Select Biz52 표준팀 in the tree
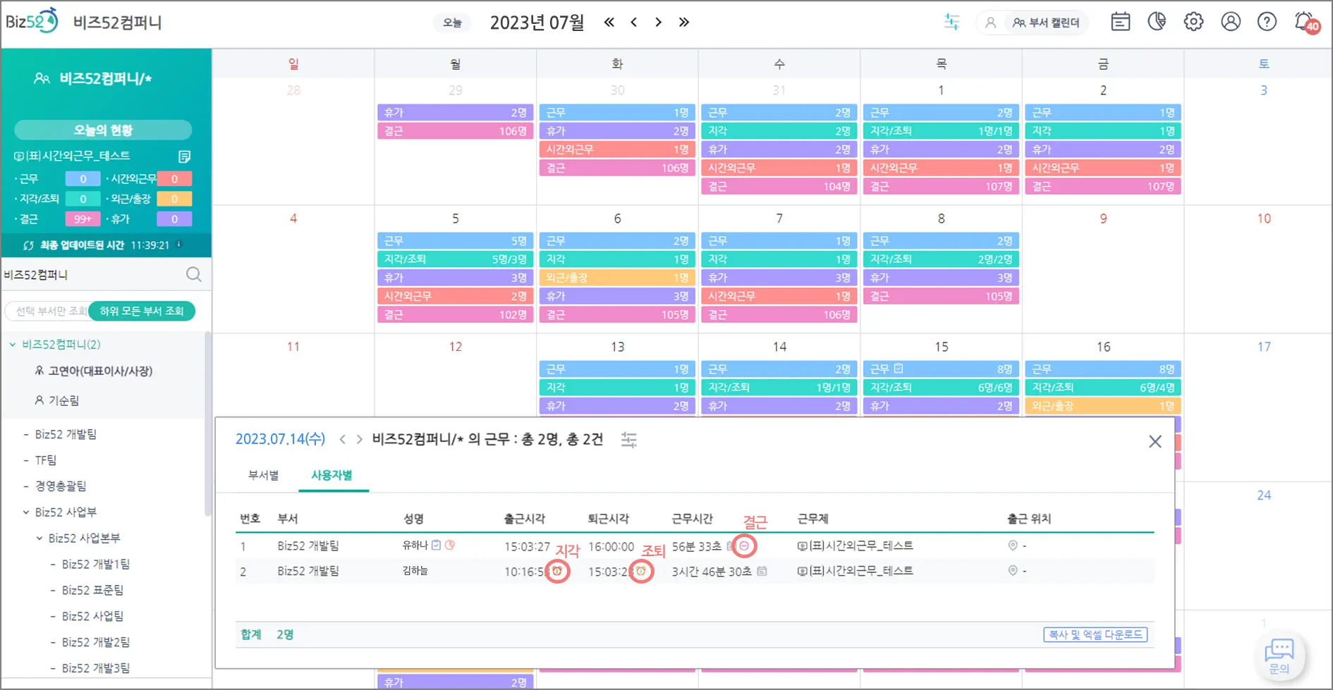 92,591
